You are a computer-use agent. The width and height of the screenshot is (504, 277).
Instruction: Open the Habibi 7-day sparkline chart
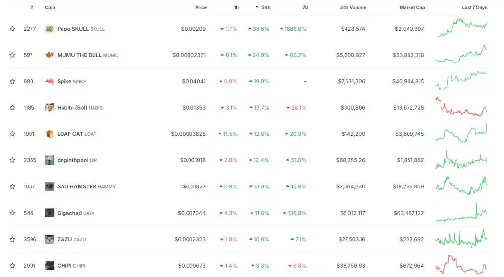click(x=461, y=107)
